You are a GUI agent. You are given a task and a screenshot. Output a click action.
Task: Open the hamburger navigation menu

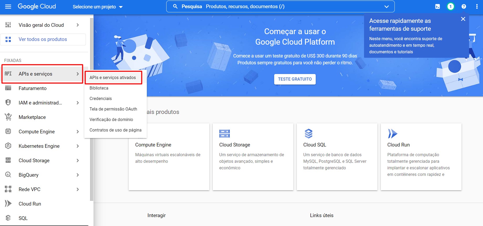tap(8, 7)
